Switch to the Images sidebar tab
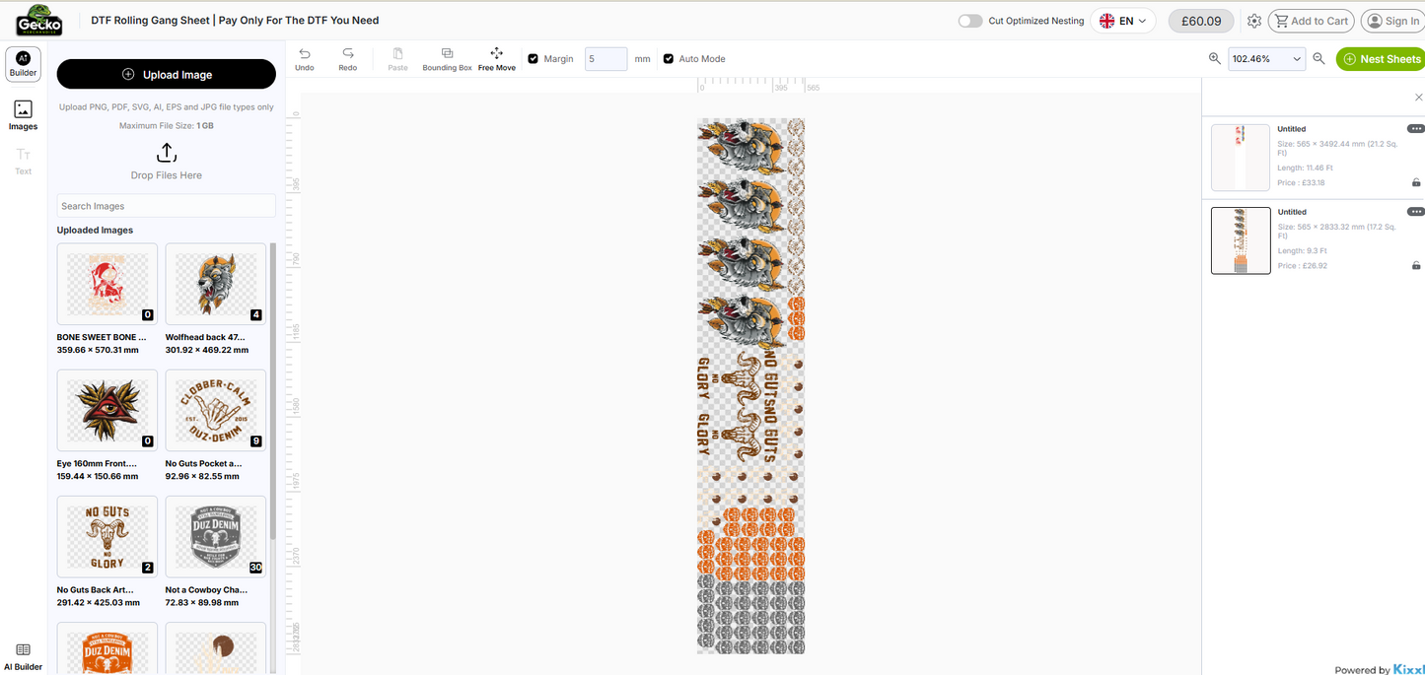Image resolution: width=1425 pixels, height=675 pixels. 24,115
